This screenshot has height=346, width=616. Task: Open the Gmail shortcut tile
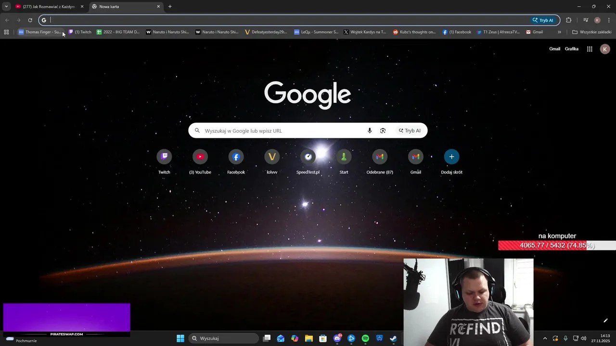point(416,161)
